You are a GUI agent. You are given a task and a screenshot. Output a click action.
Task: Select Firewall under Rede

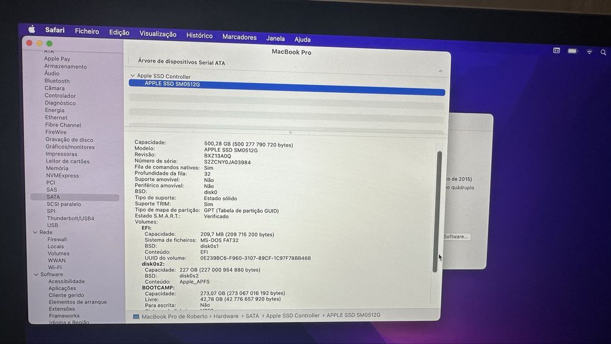tap(57, 239)
